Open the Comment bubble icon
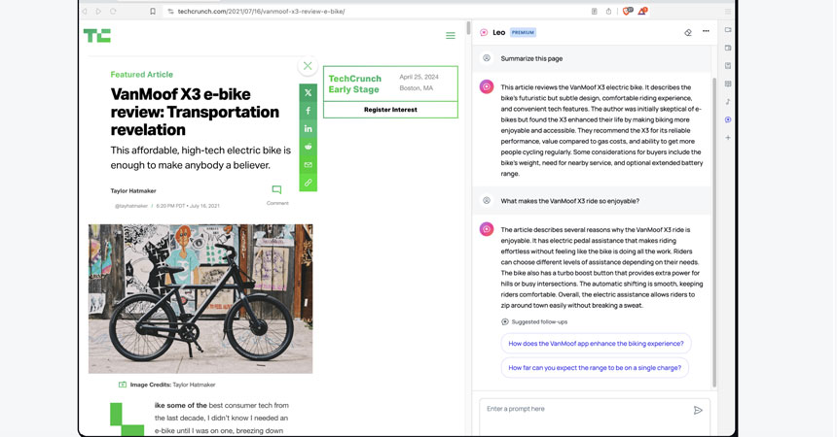Viewport: 837px width, 437px height. tap(276, 190)
